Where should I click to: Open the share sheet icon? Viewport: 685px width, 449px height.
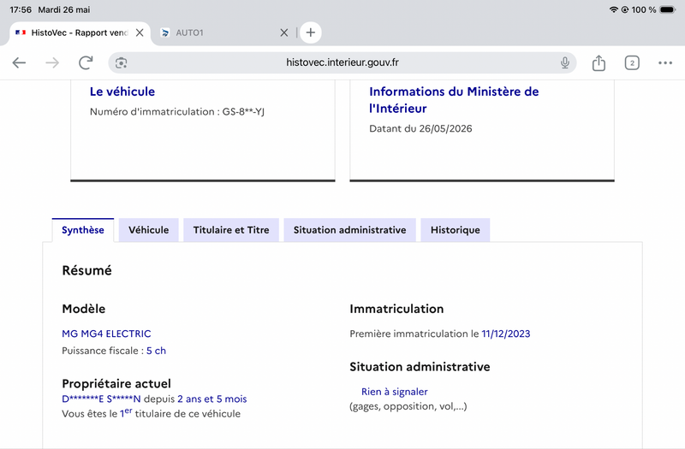(599, 62)
